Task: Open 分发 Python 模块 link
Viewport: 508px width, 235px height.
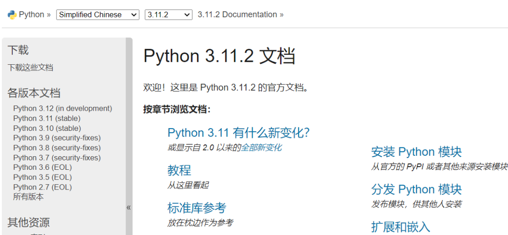Action: click(416, 190)
